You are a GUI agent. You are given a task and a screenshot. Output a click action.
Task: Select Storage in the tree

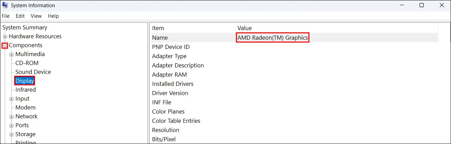click(26, 134)
